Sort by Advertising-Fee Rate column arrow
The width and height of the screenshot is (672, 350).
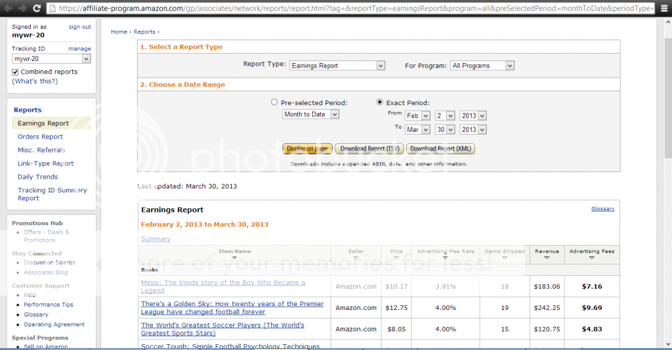446,258
